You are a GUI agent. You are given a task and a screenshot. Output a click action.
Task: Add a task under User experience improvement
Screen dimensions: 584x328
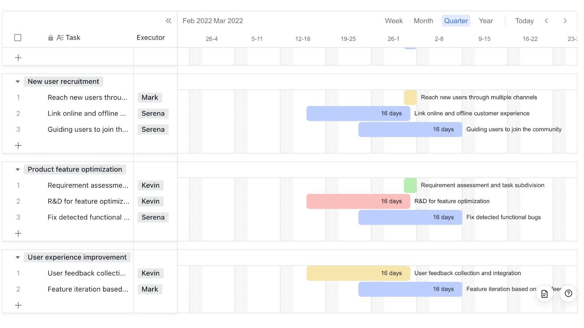click(x=18, y=305)
